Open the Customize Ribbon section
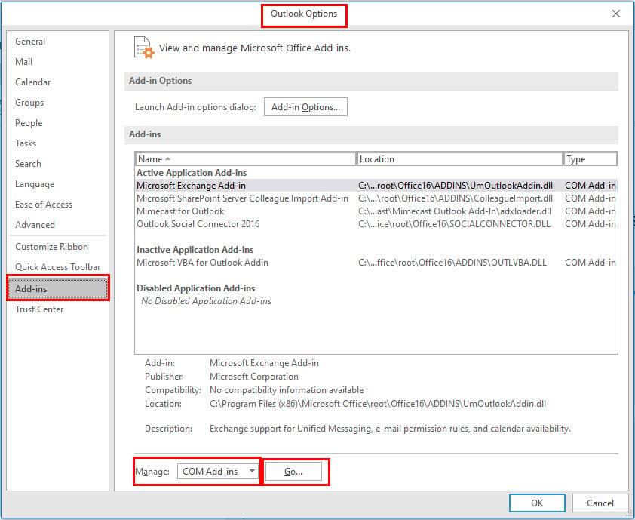 click(53, 246)
